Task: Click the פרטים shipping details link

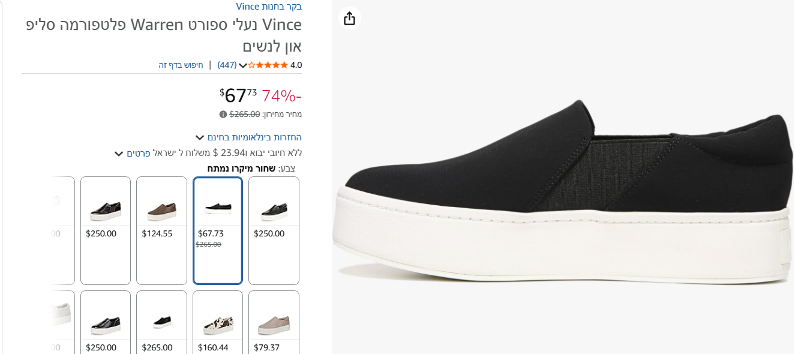Action: (138, 153)
